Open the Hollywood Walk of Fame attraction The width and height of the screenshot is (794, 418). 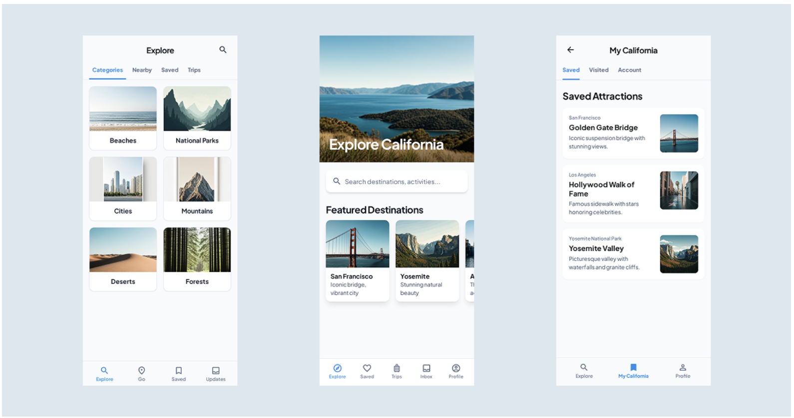633,194
